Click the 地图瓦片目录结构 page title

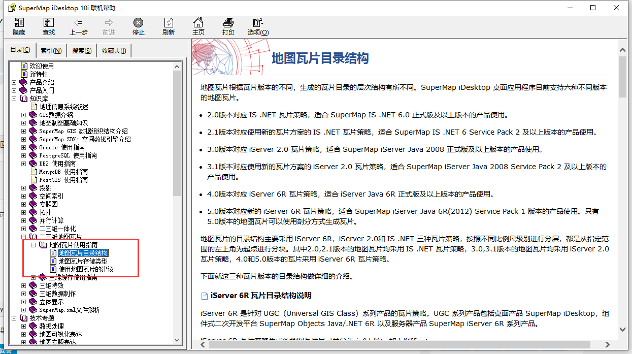click(320, 58)
